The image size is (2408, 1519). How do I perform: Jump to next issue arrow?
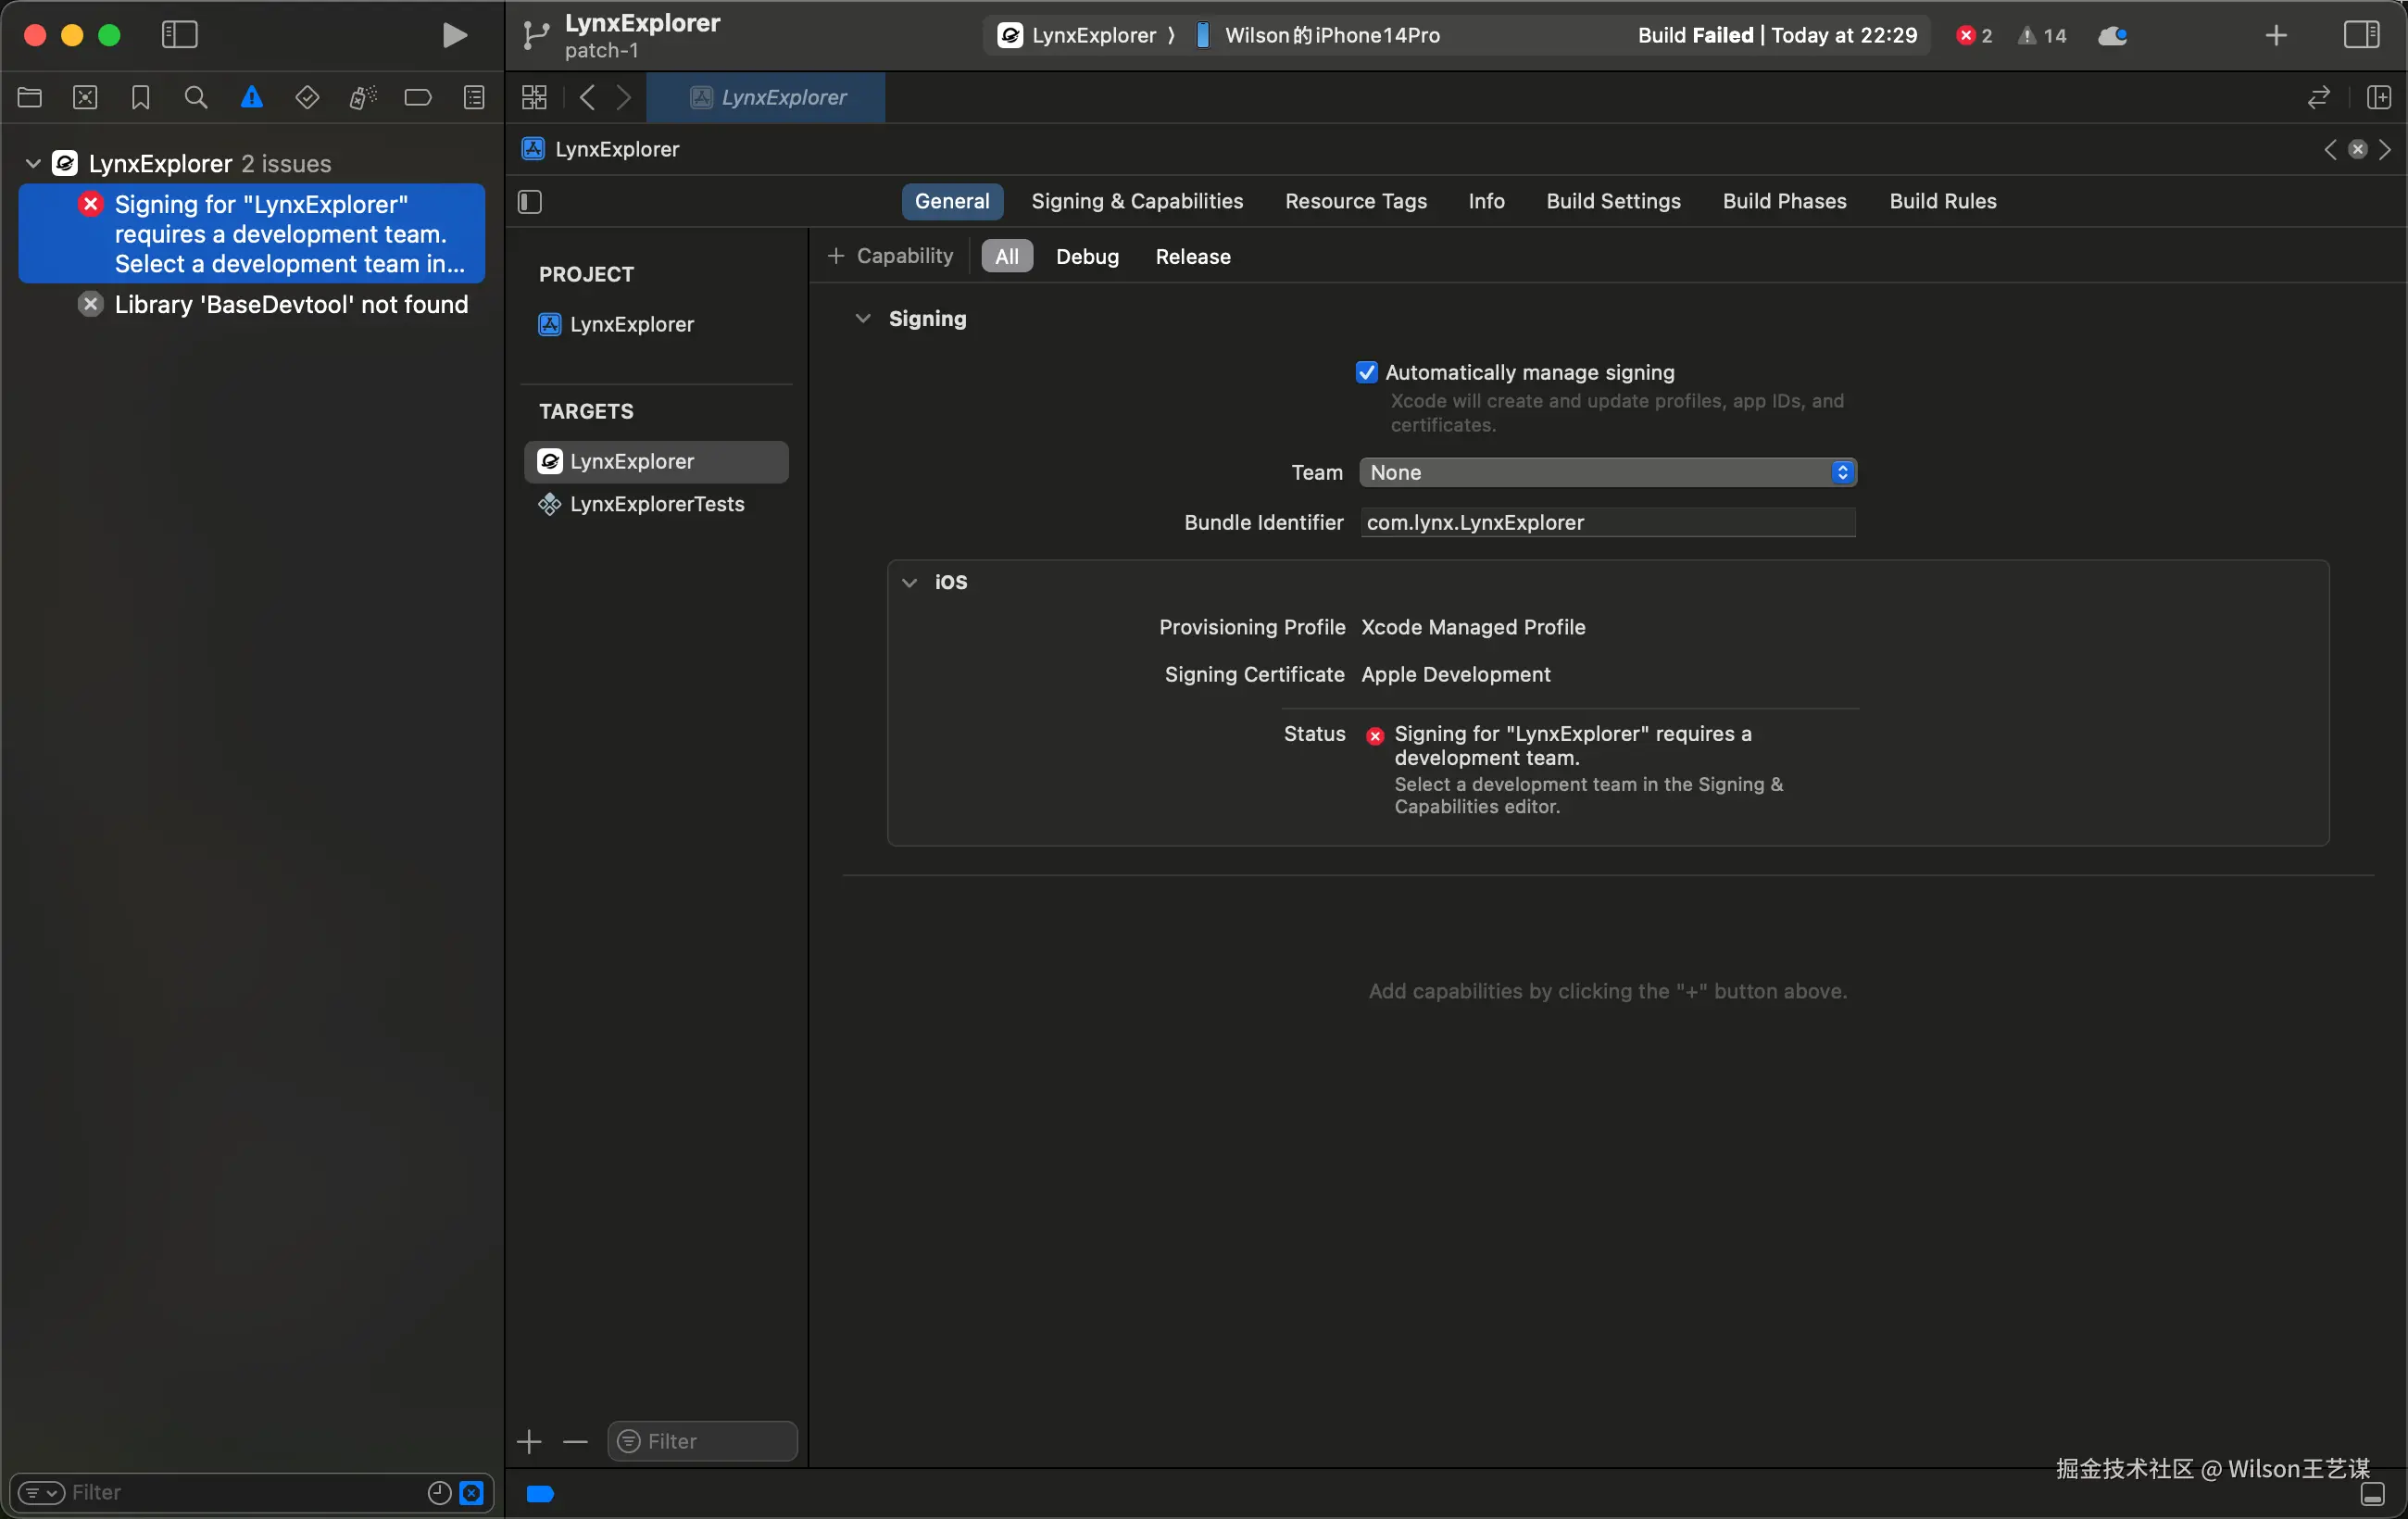[x=2385, y=149]
